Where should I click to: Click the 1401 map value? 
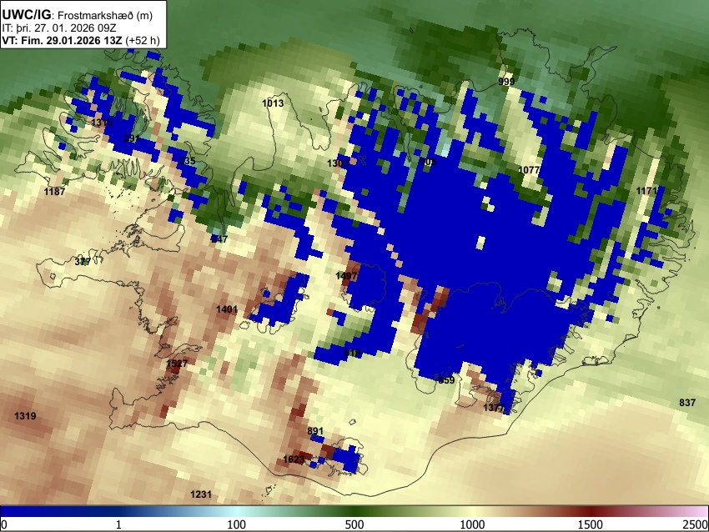(x=227, y=309)
